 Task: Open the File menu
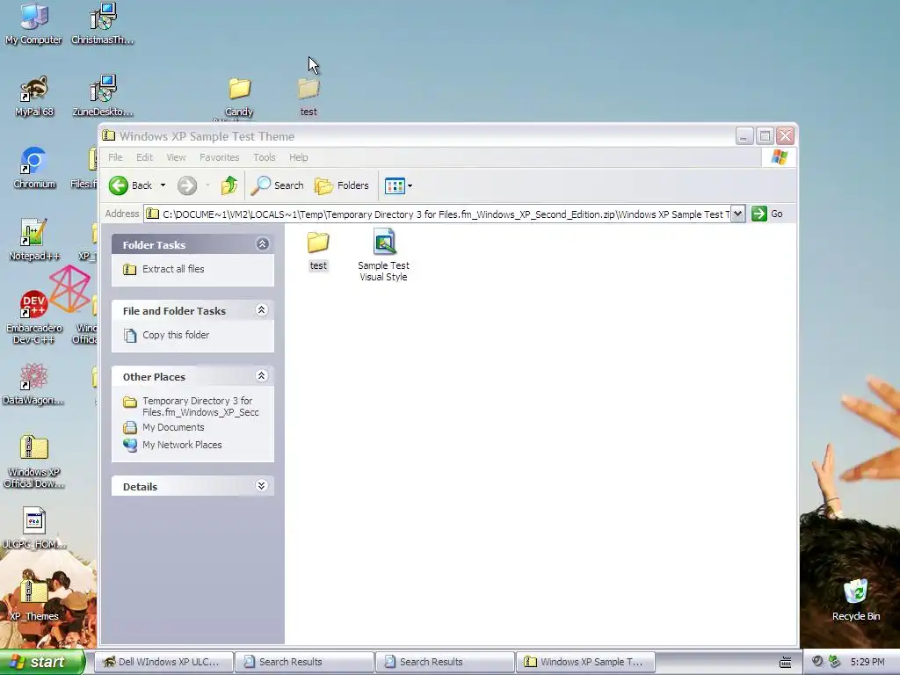point(115,157)
